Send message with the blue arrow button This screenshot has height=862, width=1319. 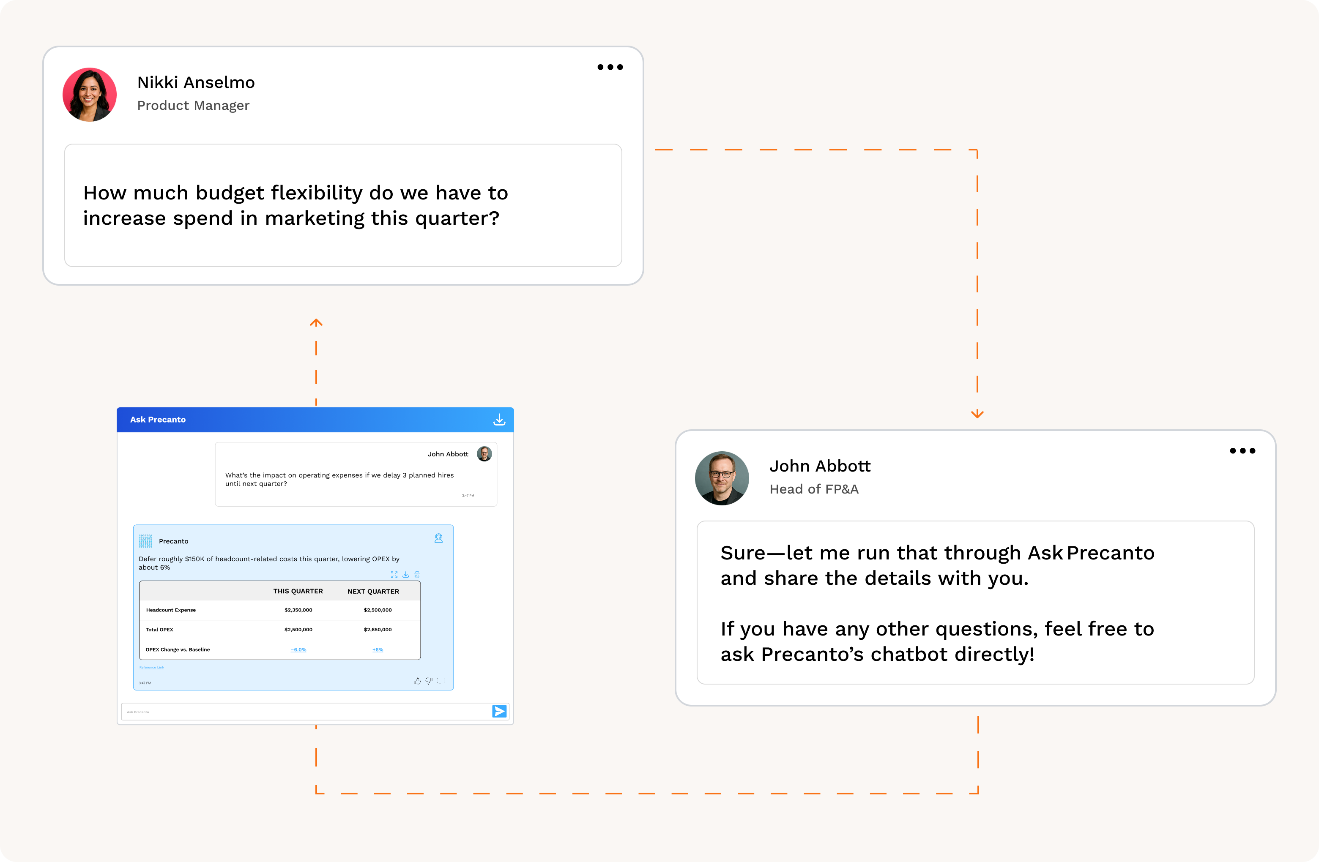tap(499, 711)
